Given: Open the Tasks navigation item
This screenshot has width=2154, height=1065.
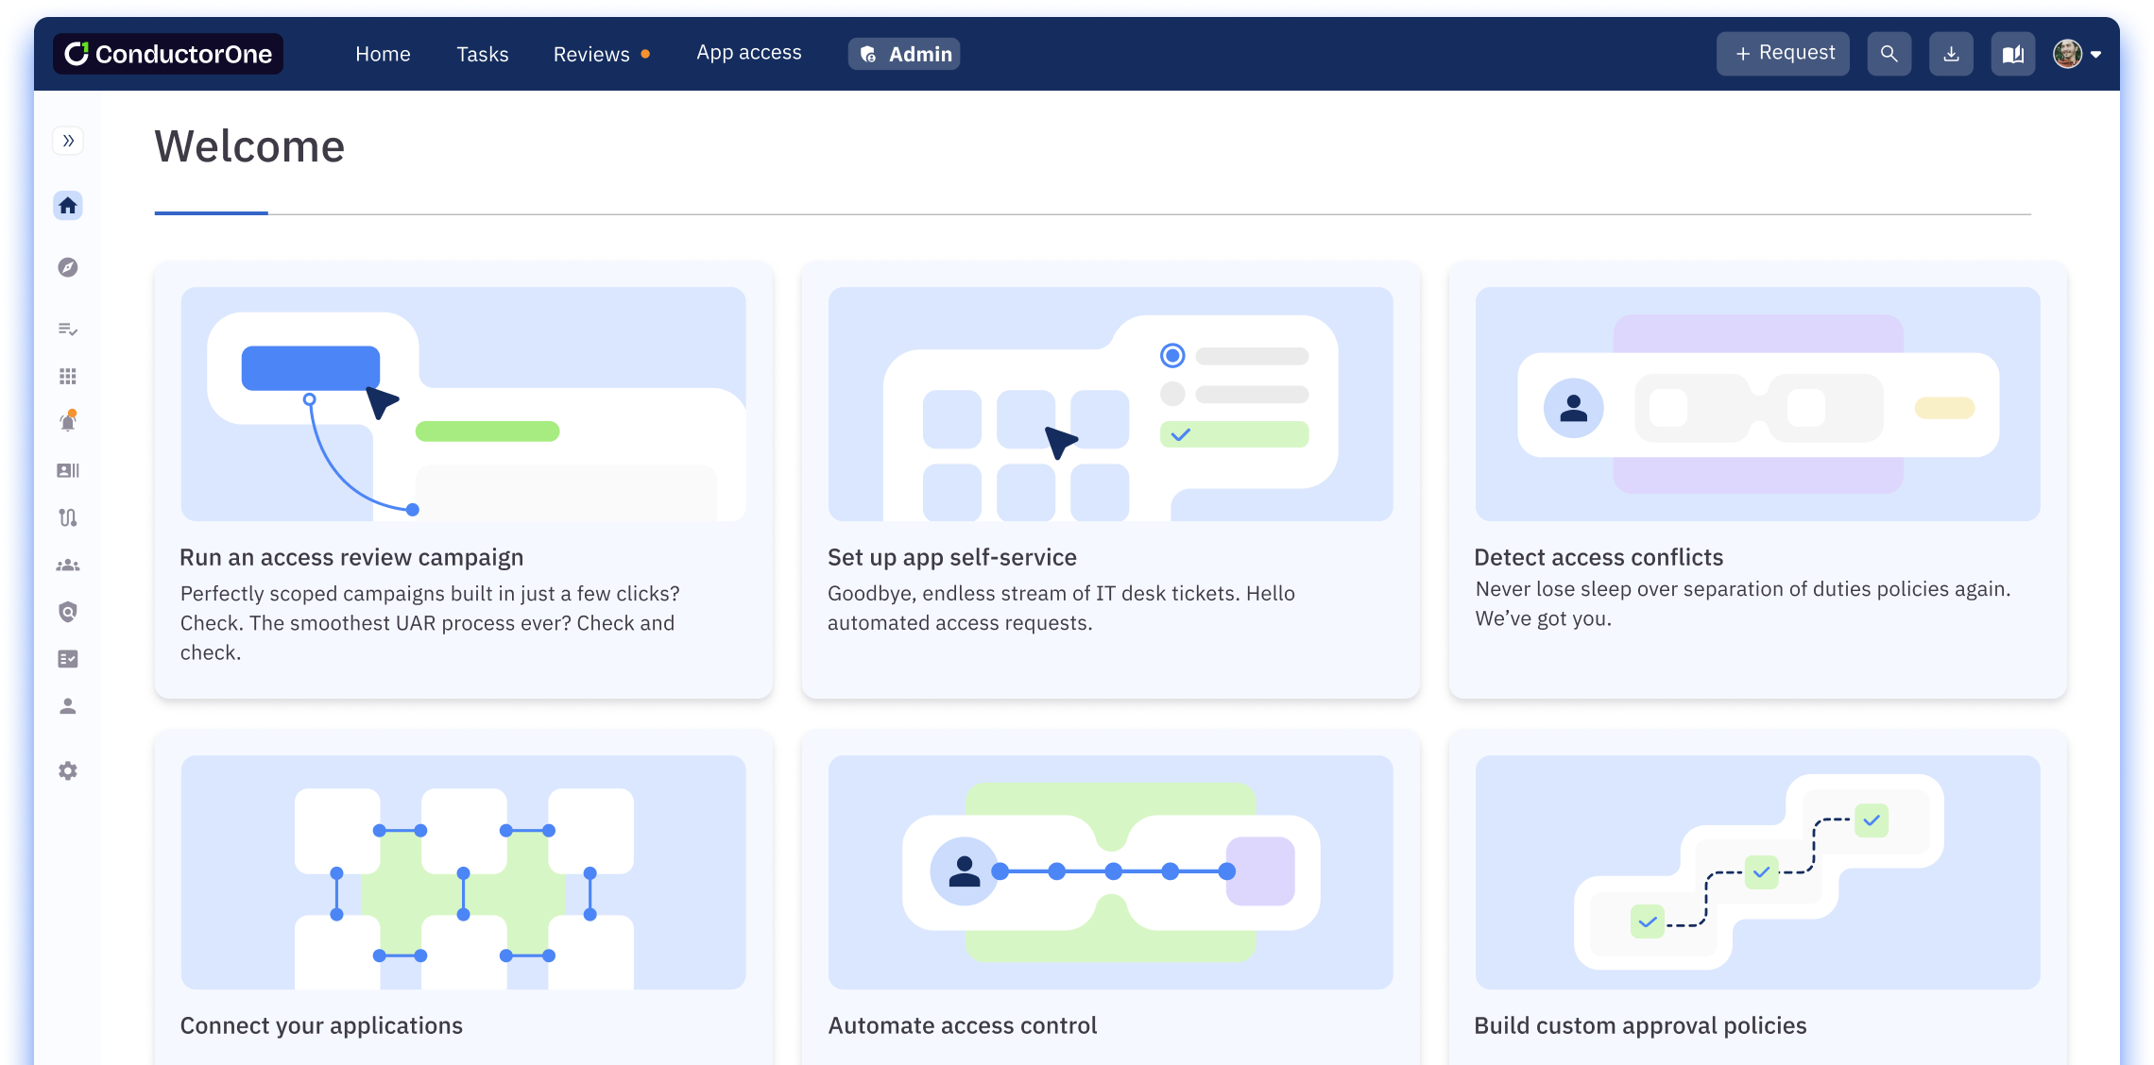Looking at the screenshot, I should (x=483, y=54).
